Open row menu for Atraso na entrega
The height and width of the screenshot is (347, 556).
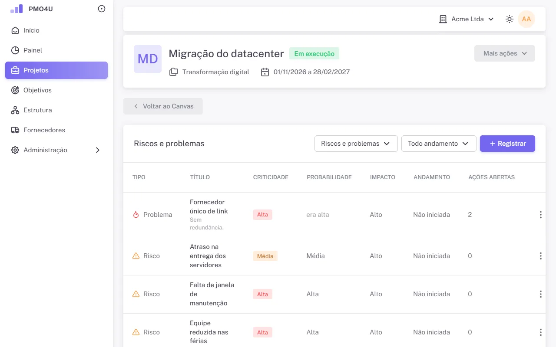pyautogui.click(x=540, y=256)
